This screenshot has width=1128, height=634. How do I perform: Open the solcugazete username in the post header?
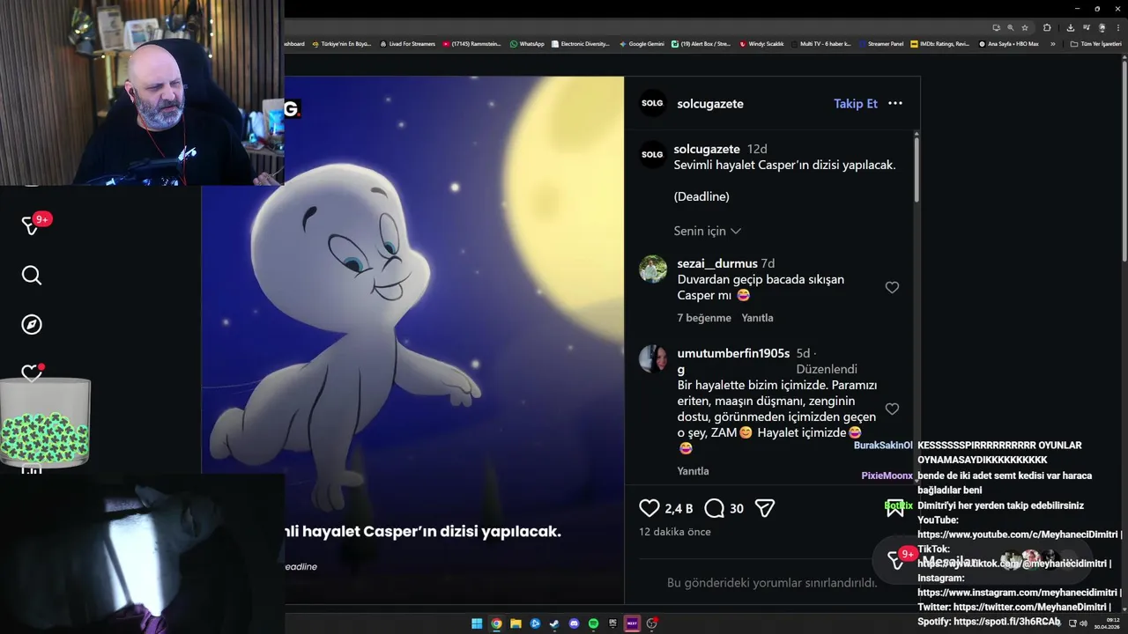[710, 103]
